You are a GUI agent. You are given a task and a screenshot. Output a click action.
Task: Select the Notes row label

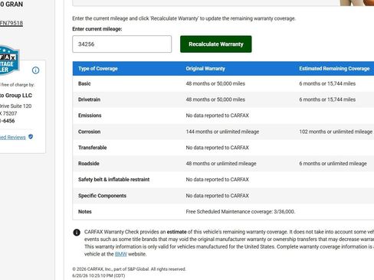click(x=85, y=212)
